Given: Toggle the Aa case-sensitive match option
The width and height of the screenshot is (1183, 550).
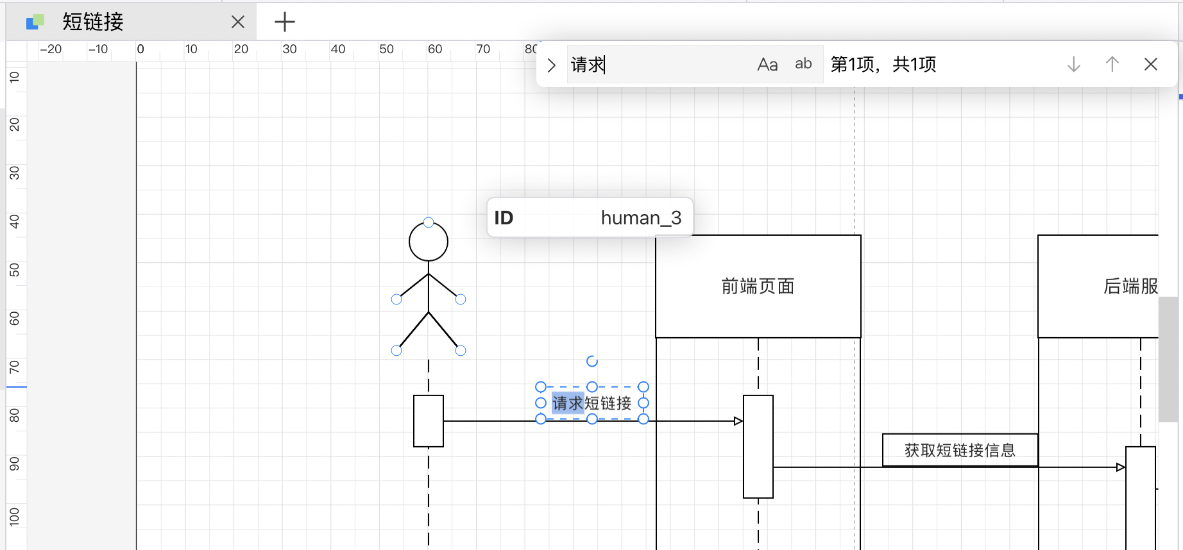Looking at the screenshot, I should [x=767, y=64].
